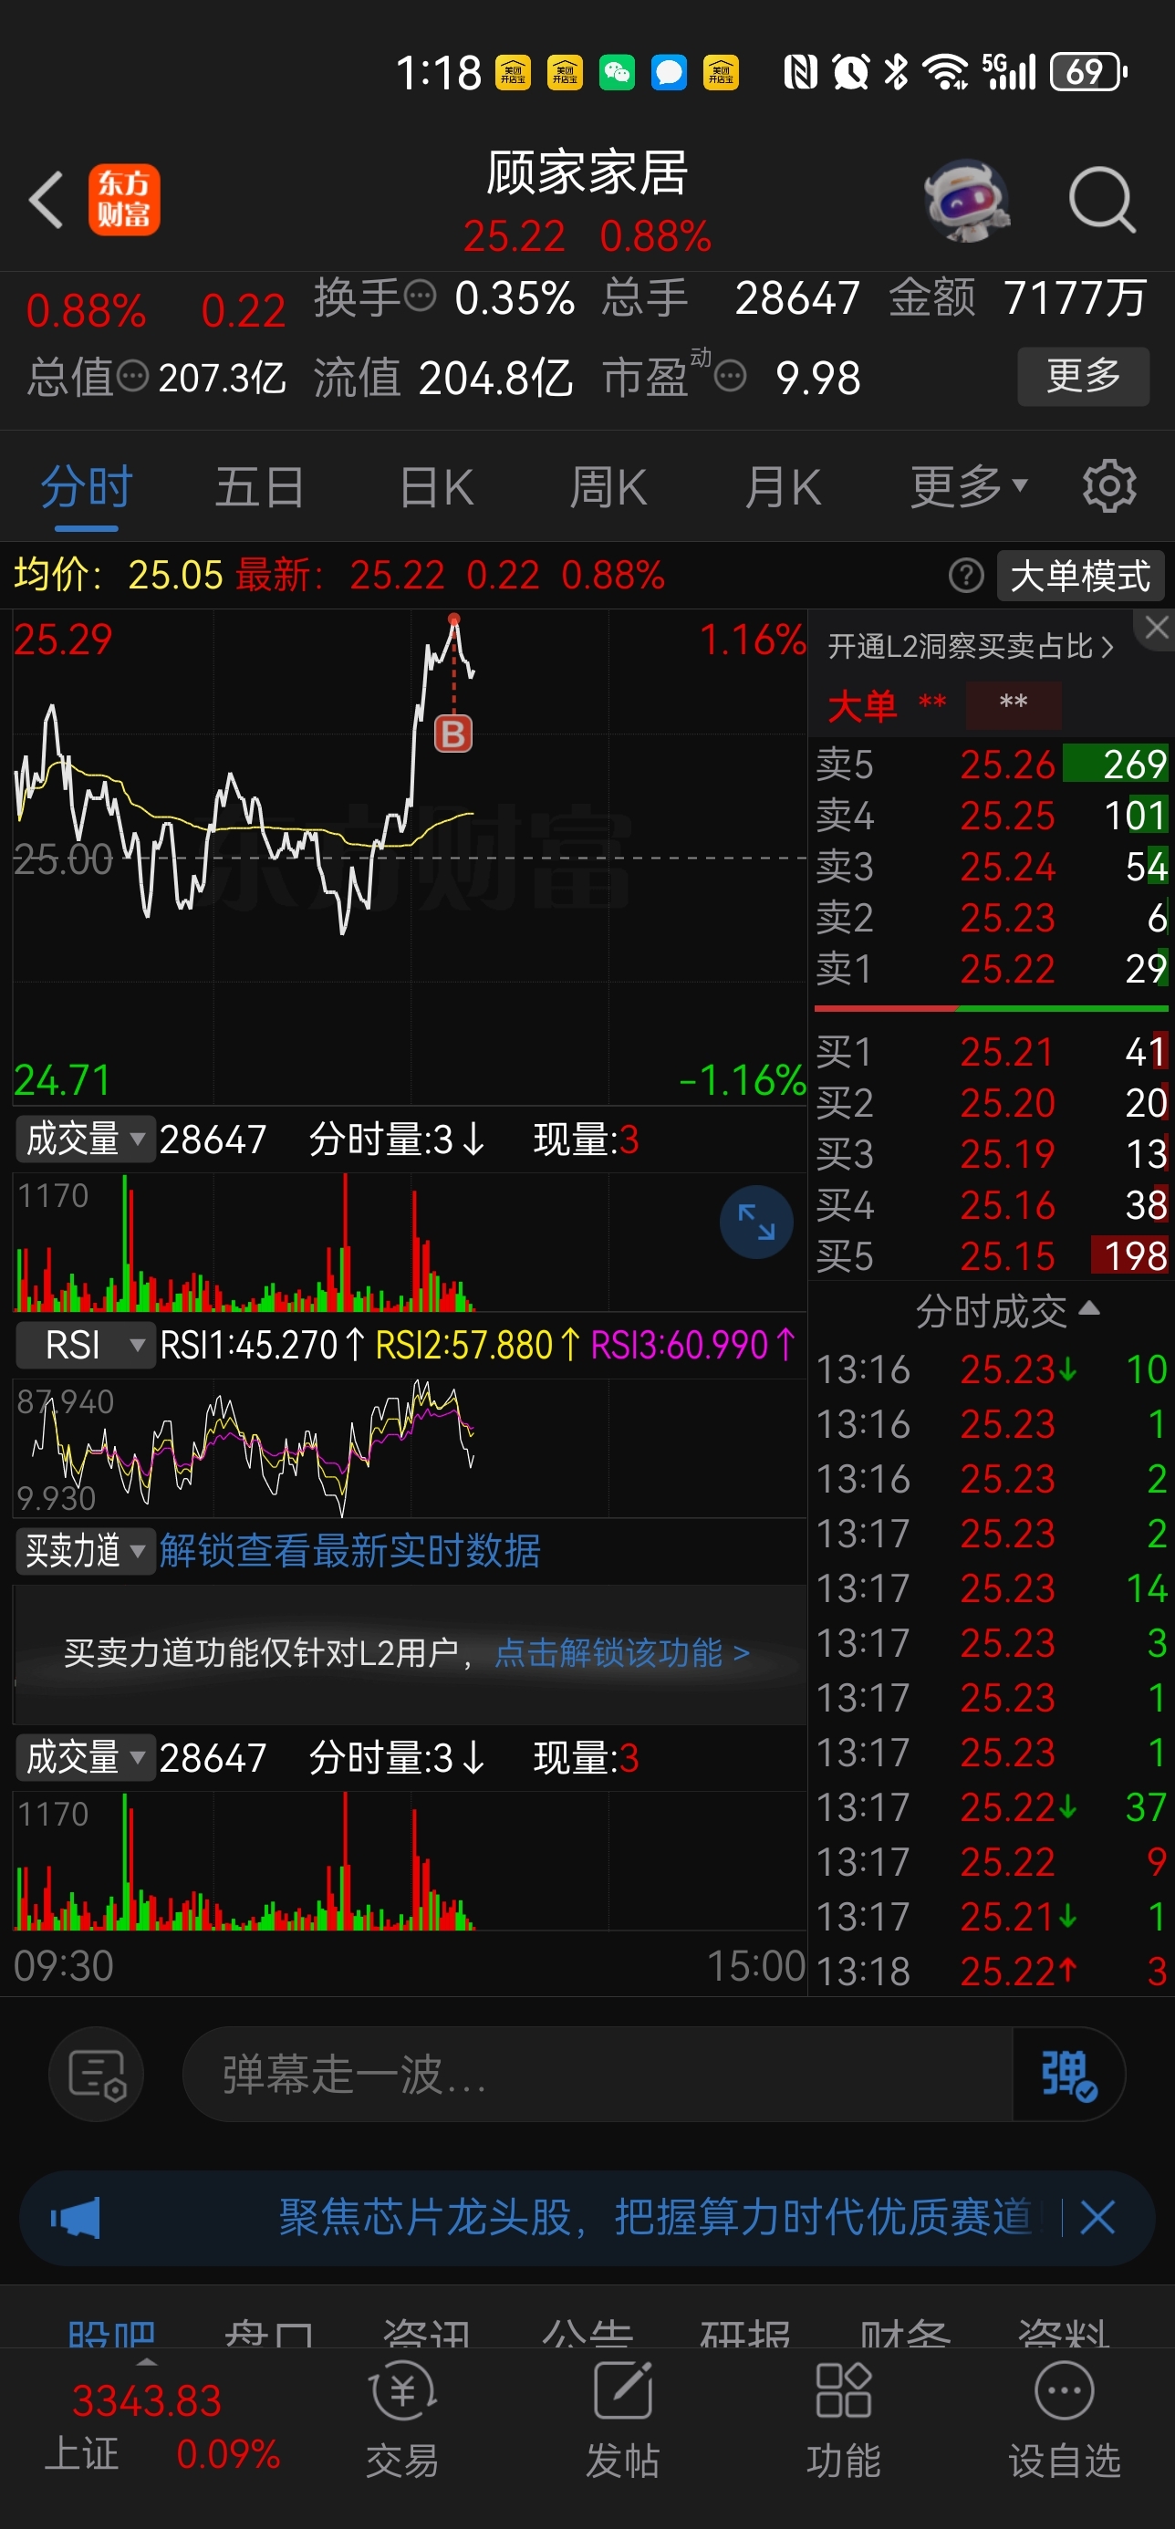Select 买5 row at 25.15
Image resolution: width=1175 pixels, height=2529 pixels.
991,1255
